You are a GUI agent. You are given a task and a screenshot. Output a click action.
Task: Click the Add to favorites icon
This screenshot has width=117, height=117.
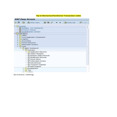tap(45, 23)
